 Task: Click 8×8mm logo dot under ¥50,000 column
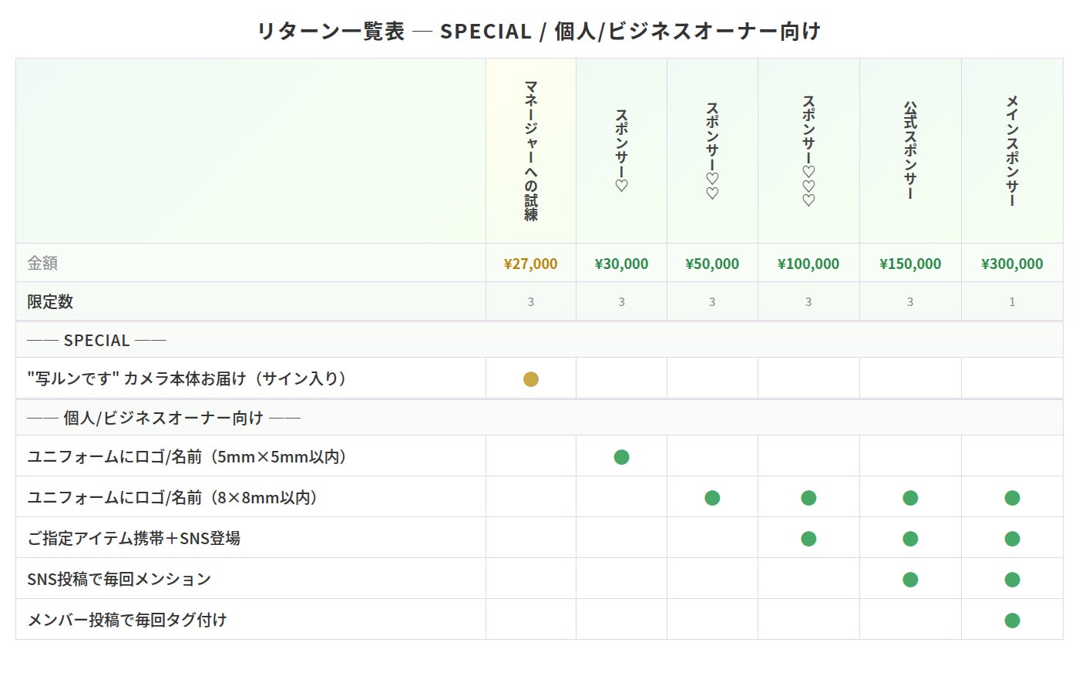pos(712,498)
